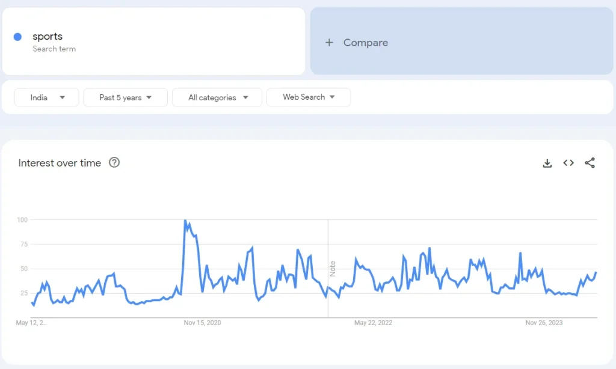Click the Nov 26, 2023 axis label

point(544,323)
